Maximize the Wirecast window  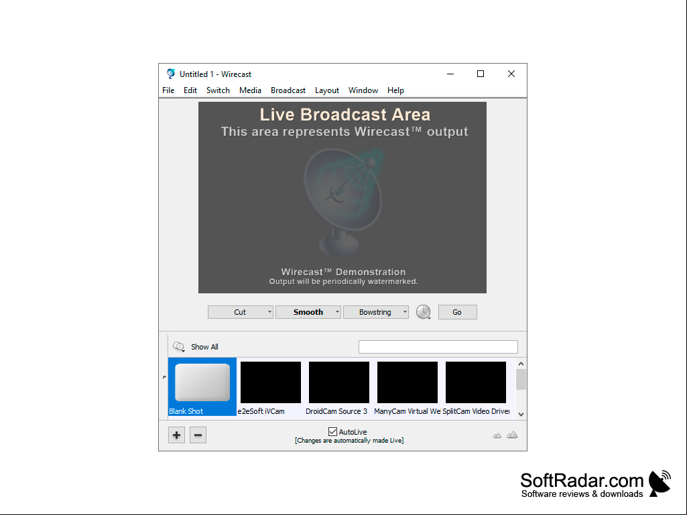(x=481, y=74)
